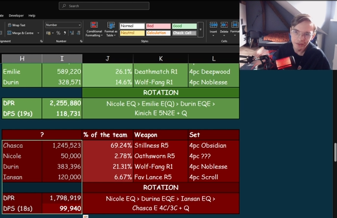Viewport: 337px width, 218px height.
Task: Open the Merge & Centre dropdown arrow
Action: click(38, 33)
